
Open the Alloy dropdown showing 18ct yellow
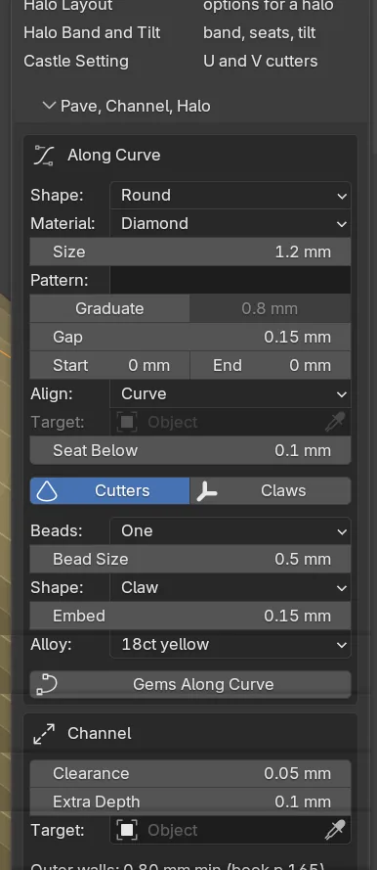click(x=230, y=645)
